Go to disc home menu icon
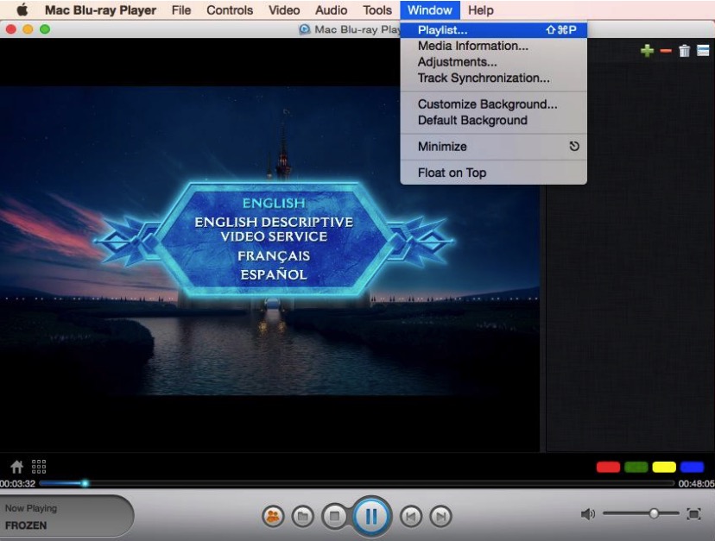 [17, 467]
